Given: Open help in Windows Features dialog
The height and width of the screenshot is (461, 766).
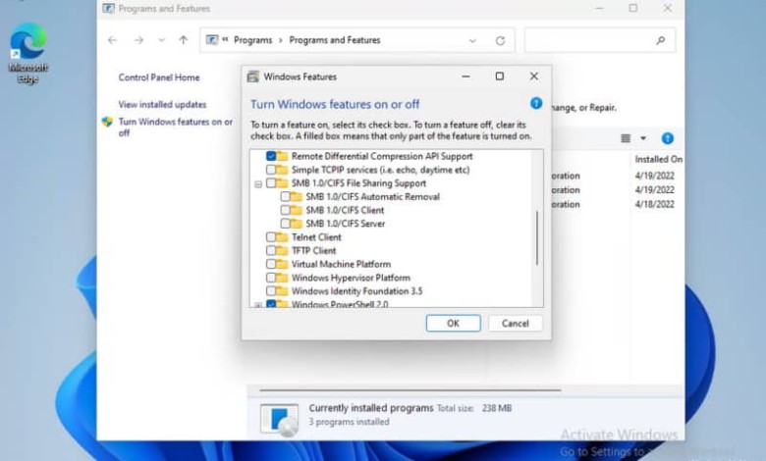Looking at the screenshot, I should [536, 103].
